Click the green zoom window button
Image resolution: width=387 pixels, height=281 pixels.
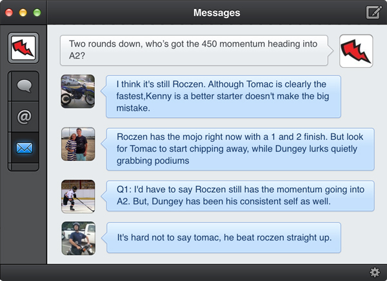[37, 12]
